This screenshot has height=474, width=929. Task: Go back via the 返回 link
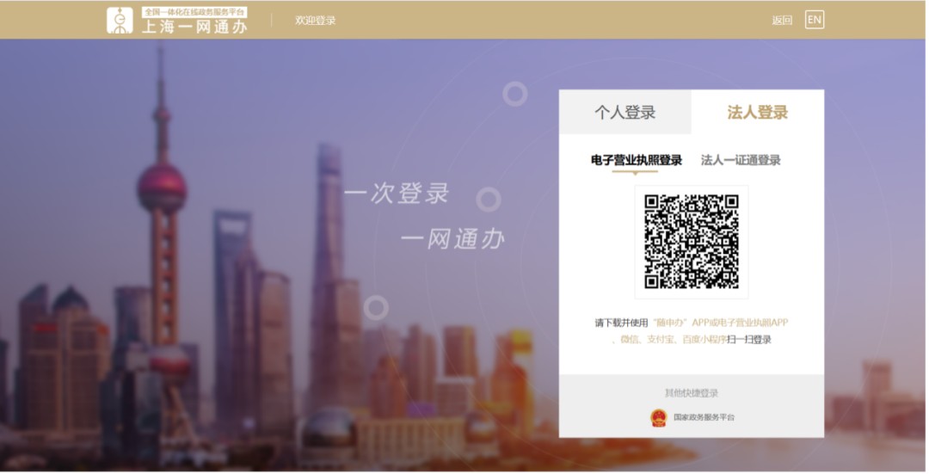click(782, 21)
